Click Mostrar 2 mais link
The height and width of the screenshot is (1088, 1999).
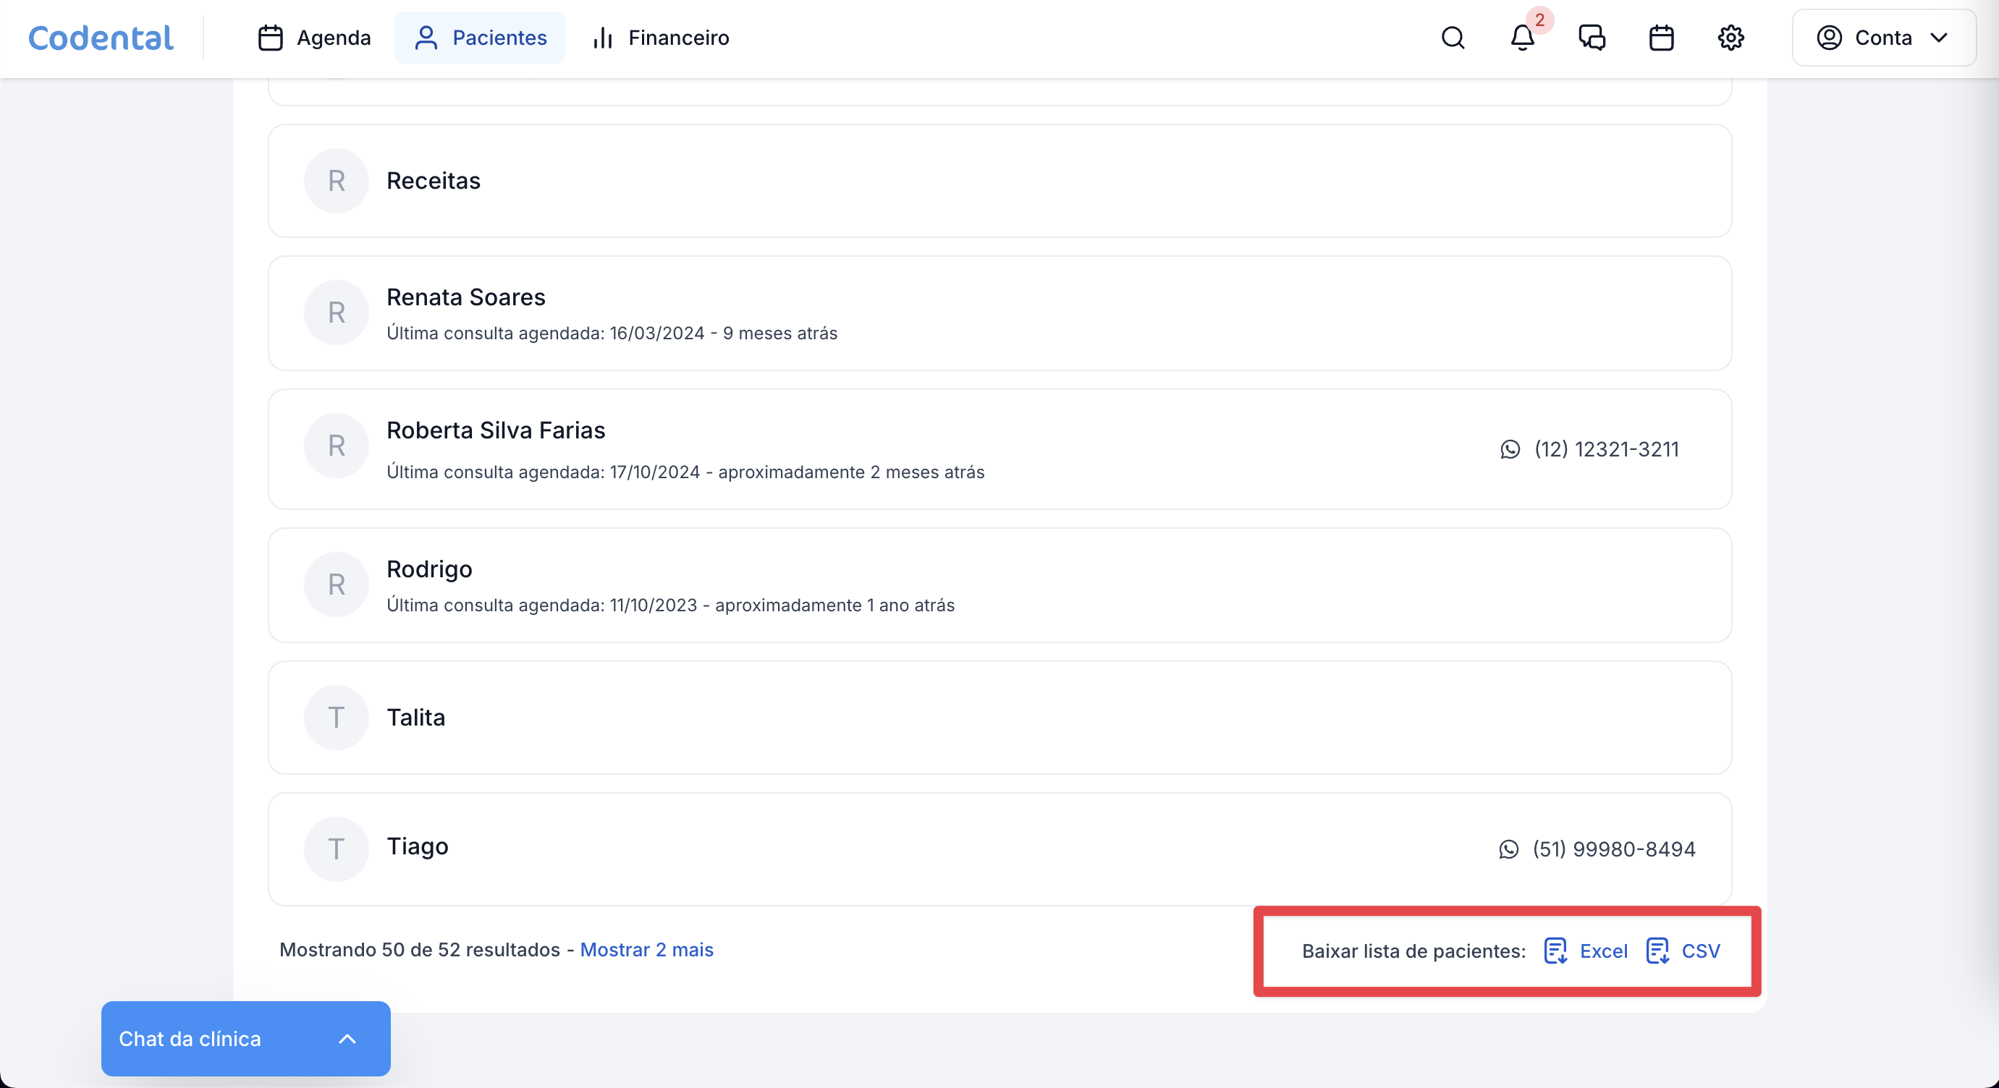pos(646,950)
